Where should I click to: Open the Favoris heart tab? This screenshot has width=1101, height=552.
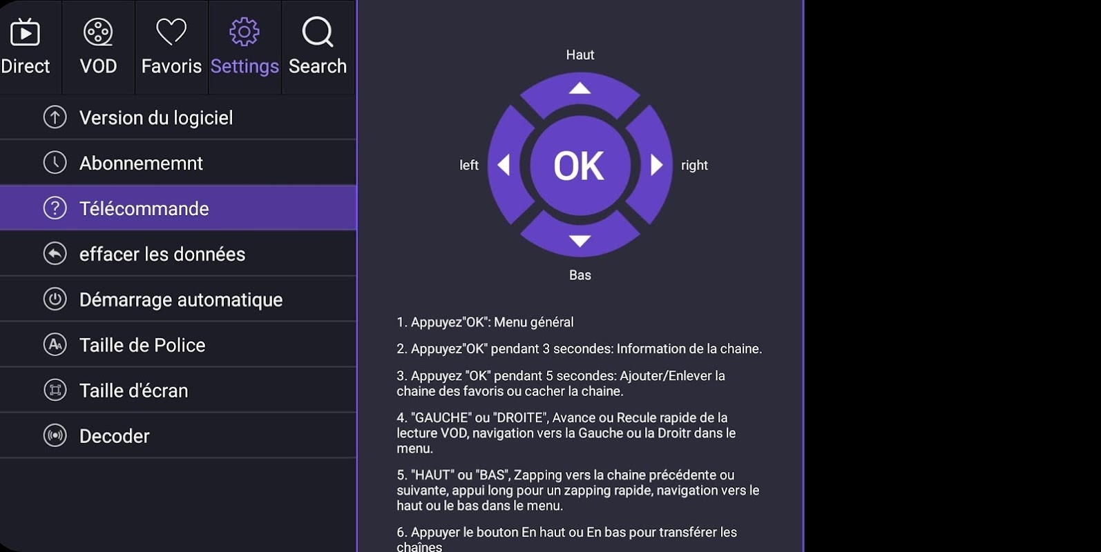pos(171,47)
